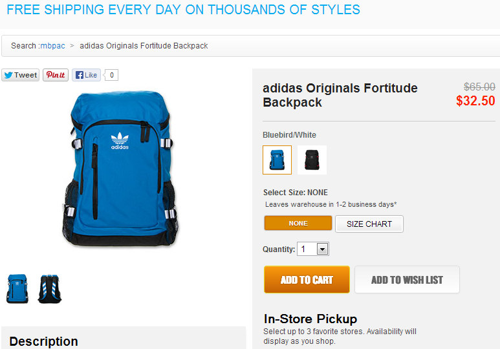500x349 pixels.
Task: Click the Tweet share button
Action: pos(20,75)
